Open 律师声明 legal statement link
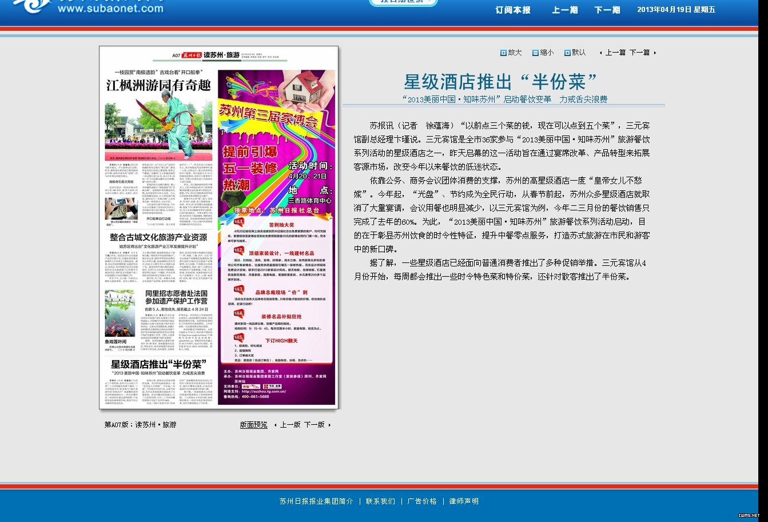 point(464,501)
